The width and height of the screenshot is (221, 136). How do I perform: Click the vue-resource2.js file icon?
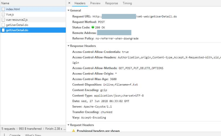click(3, 20)
